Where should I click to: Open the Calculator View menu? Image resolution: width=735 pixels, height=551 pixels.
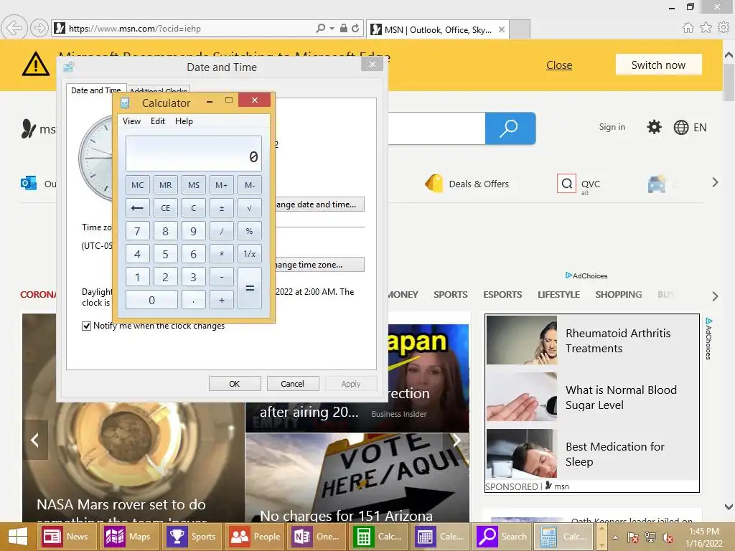click(132, 121)
